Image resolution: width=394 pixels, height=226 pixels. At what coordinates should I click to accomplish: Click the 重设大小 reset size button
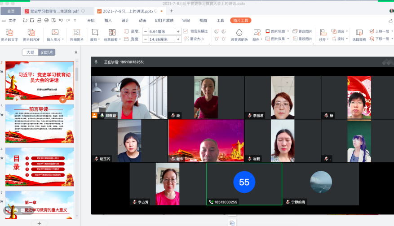tap(194, 39)
